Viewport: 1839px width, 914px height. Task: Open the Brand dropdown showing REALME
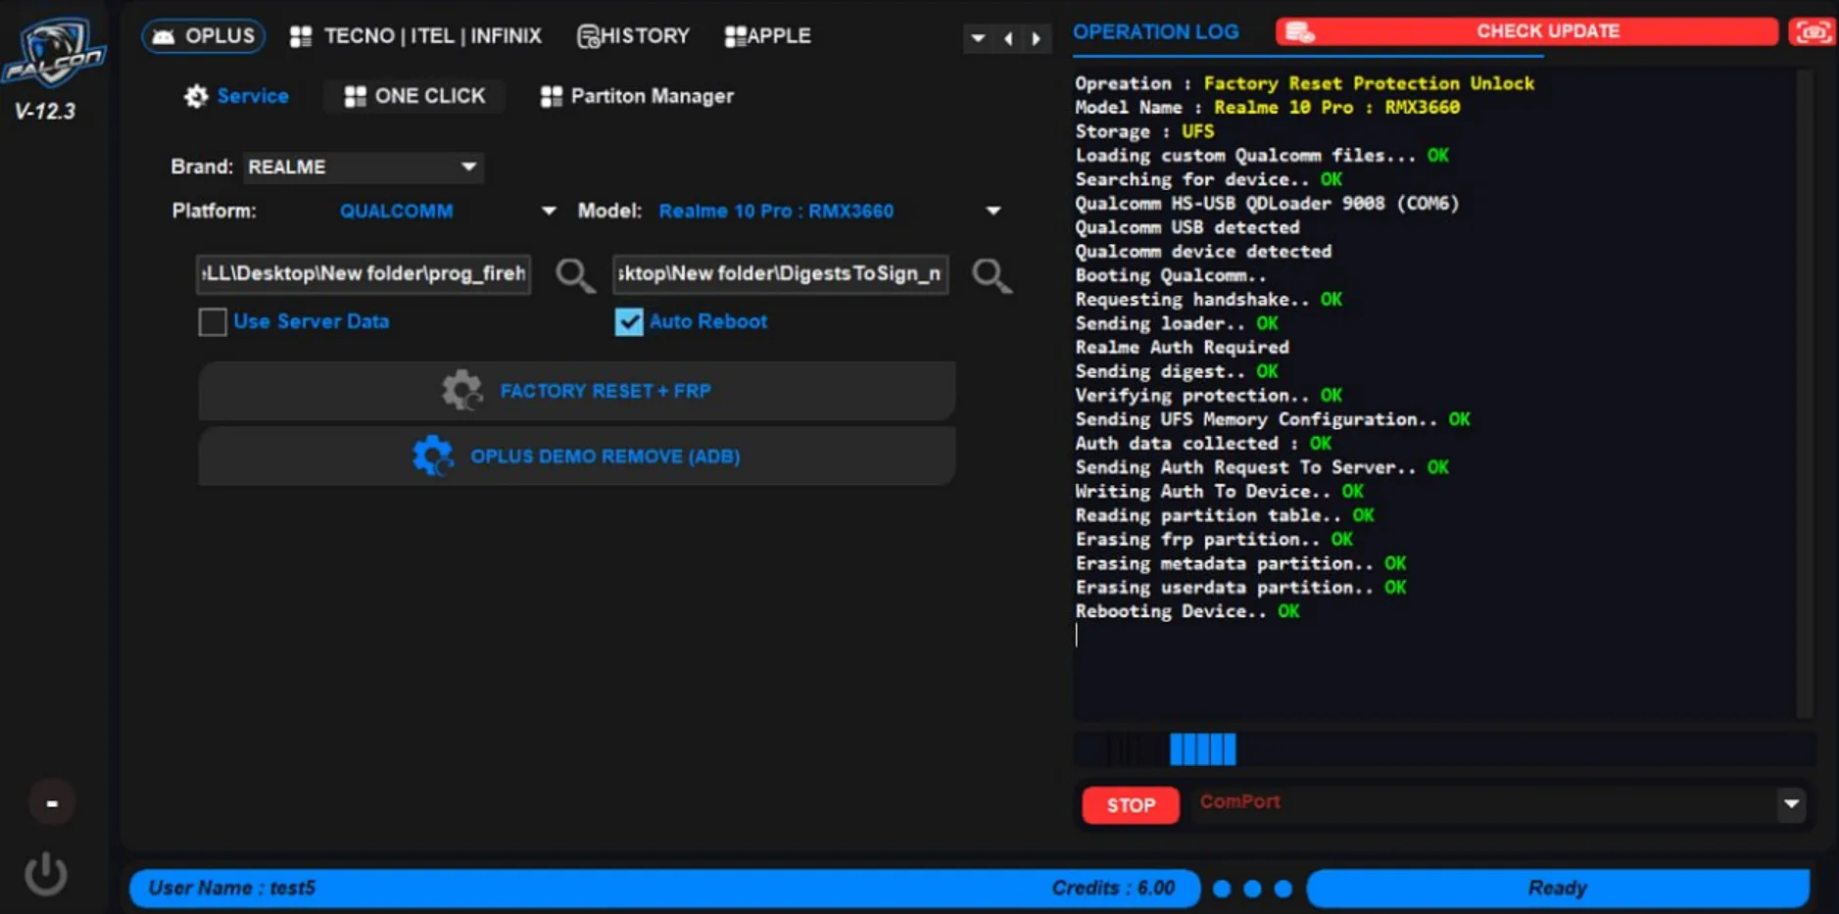click(363, 167)
